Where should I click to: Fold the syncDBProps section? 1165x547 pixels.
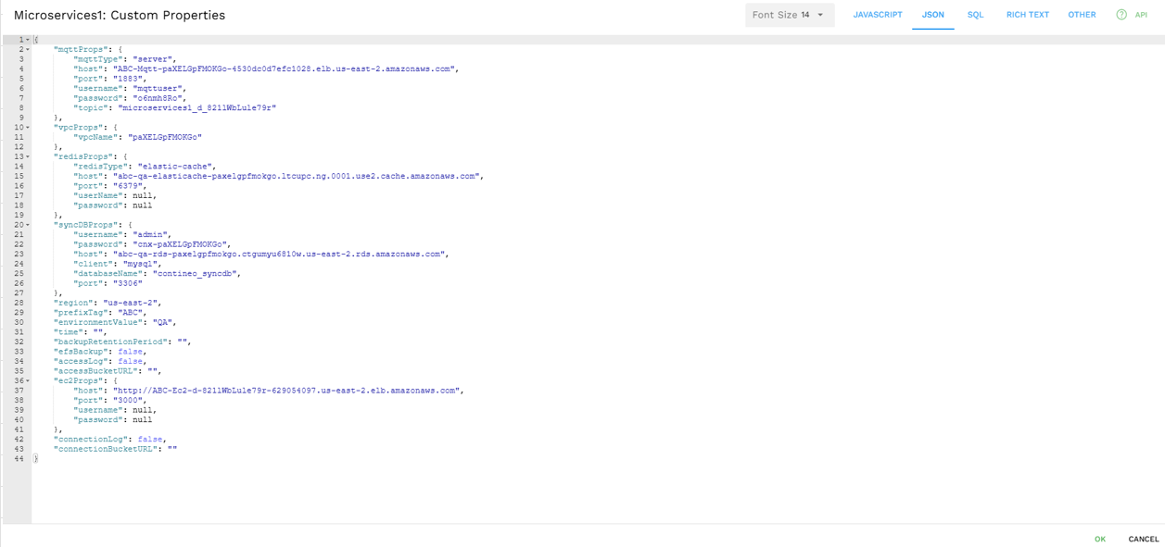pyautogui.click(x=28, y=225)
